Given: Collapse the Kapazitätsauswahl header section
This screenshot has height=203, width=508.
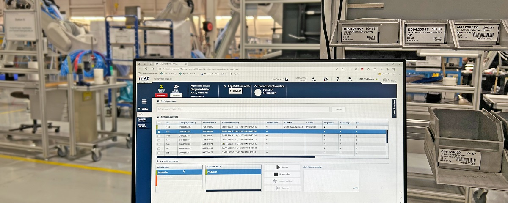Looking at the screenshot, I should click(x=224, y=86).
